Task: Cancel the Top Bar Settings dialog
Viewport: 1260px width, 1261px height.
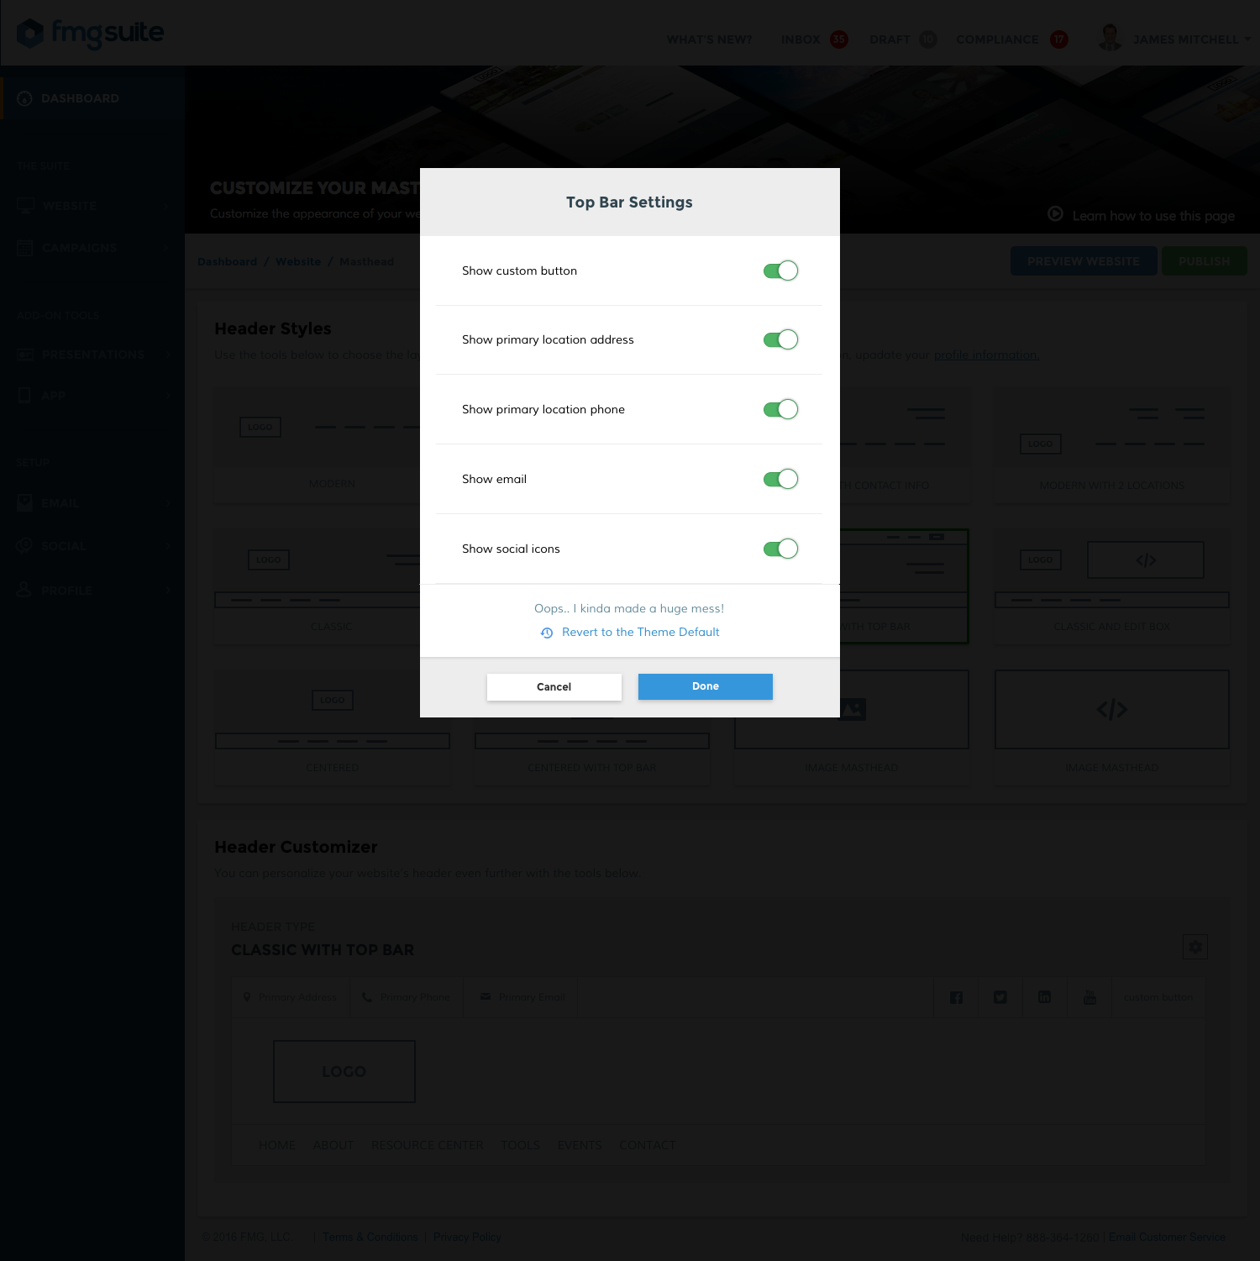Action: (554, 686)
